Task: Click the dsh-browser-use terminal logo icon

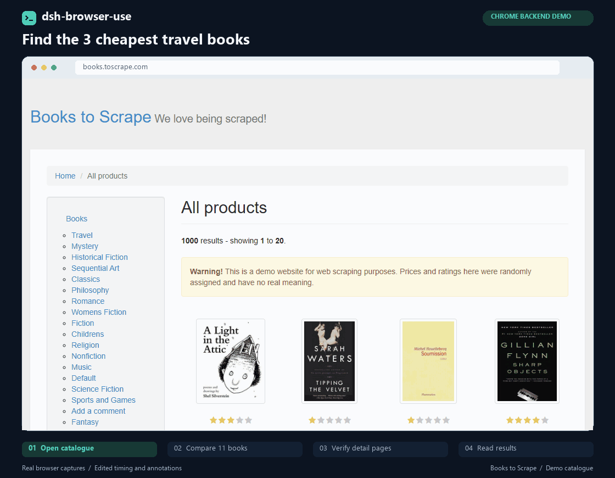Action: click(29, 18)
